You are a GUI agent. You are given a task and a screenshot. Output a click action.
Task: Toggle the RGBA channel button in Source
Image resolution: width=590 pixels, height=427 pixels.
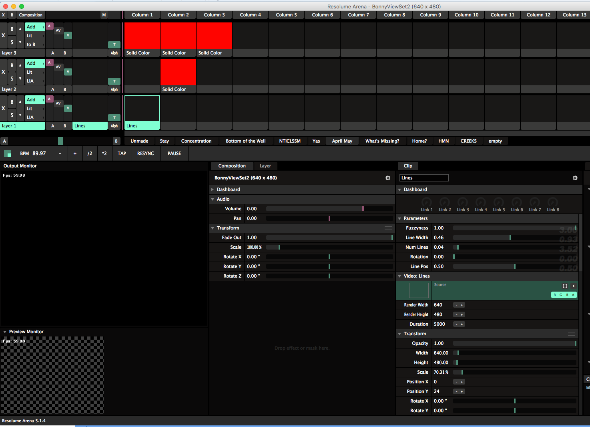tap(564, 295)
